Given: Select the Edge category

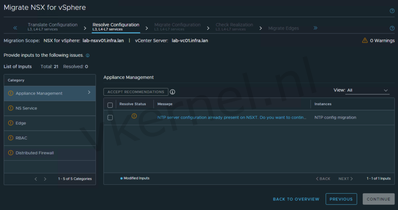Looking at the screenshot, I should [x=50, y=123].
